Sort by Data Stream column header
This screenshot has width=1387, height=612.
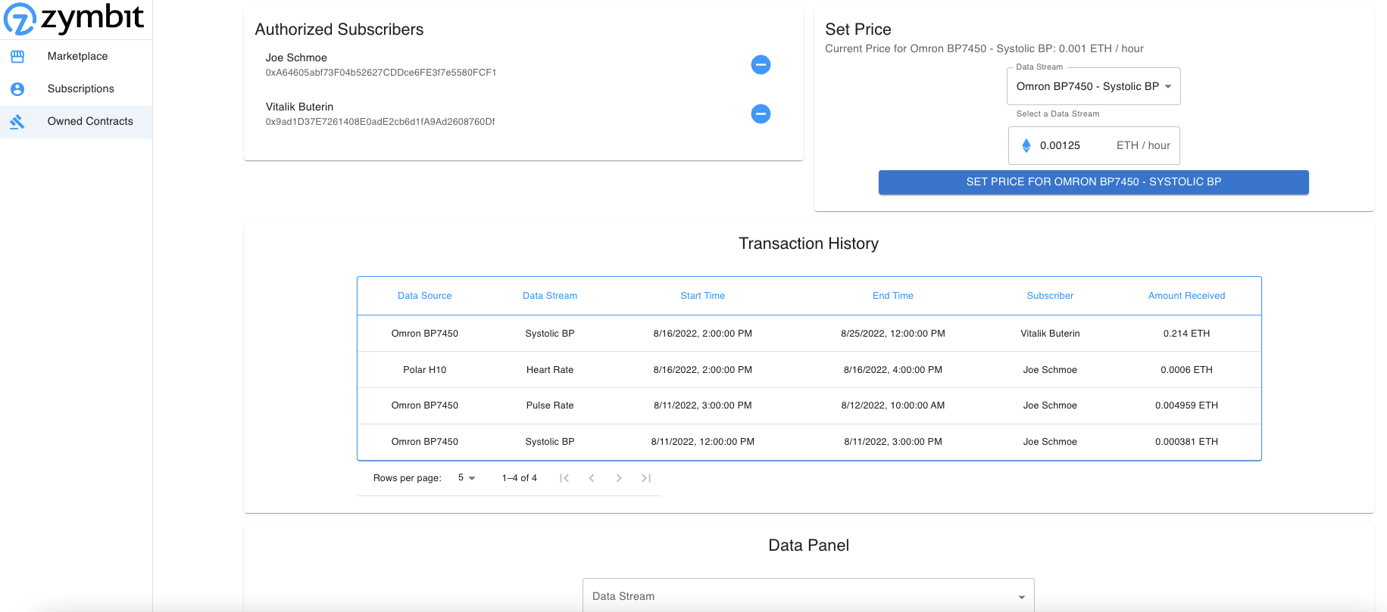tap(550, 296)
